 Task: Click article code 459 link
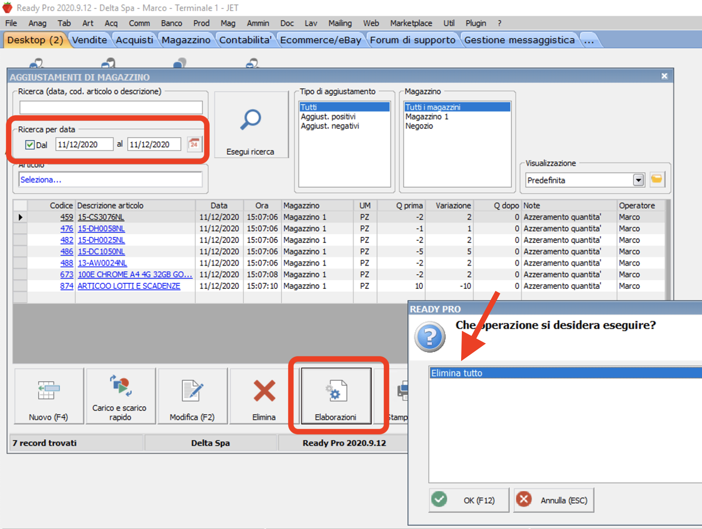point(67,217)
